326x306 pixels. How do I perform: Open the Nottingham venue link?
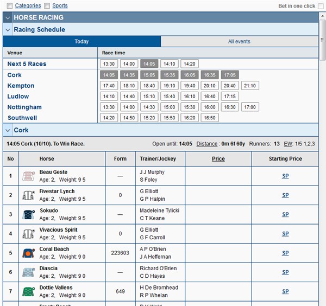pos(24,107)
